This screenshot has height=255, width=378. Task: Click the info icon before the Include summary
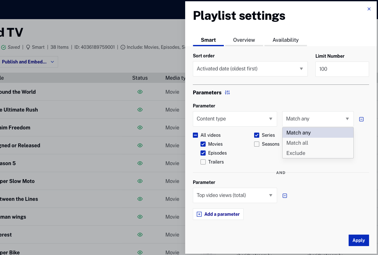[x=123, y=47]
